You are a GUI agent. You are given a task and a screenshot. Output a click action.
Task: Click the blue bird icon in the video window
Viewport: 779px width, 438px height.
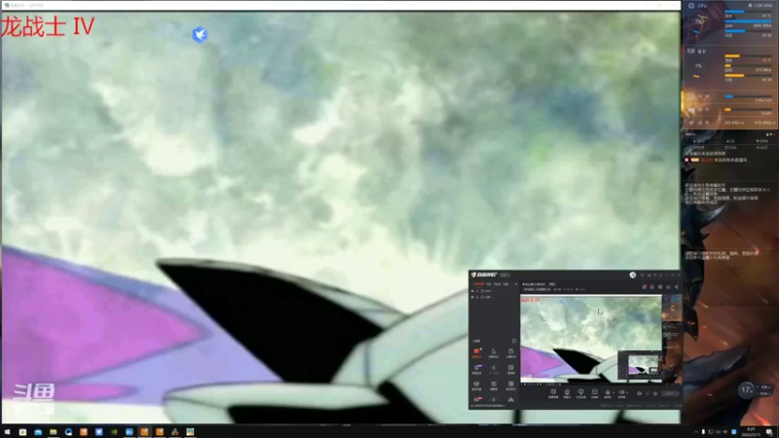point(200,34)
